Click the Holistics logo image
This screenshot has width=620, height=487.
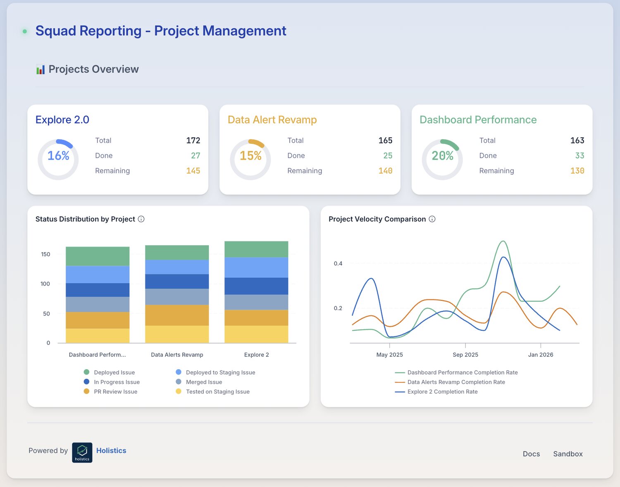82,453
